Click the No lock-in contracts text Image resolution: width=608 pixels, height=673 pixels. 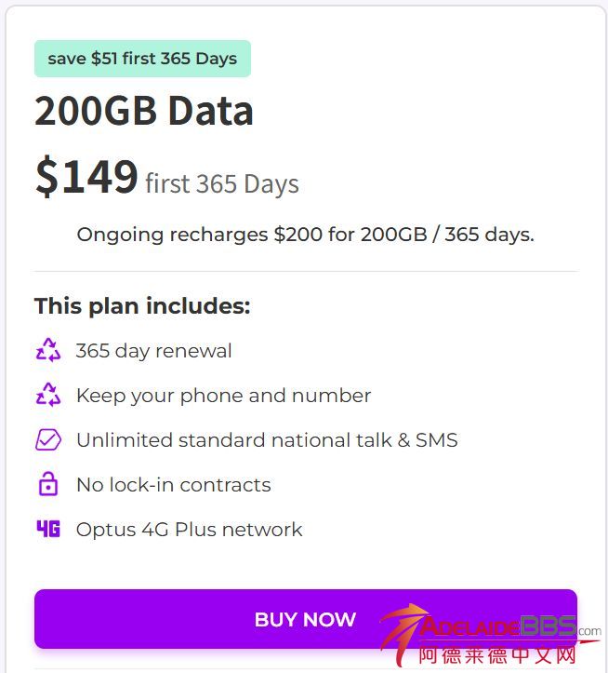[x=174, y=485]
